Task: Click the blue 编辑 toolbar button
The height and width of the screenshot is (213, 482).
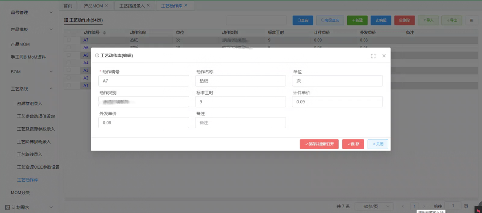Action: click(381, 20)
